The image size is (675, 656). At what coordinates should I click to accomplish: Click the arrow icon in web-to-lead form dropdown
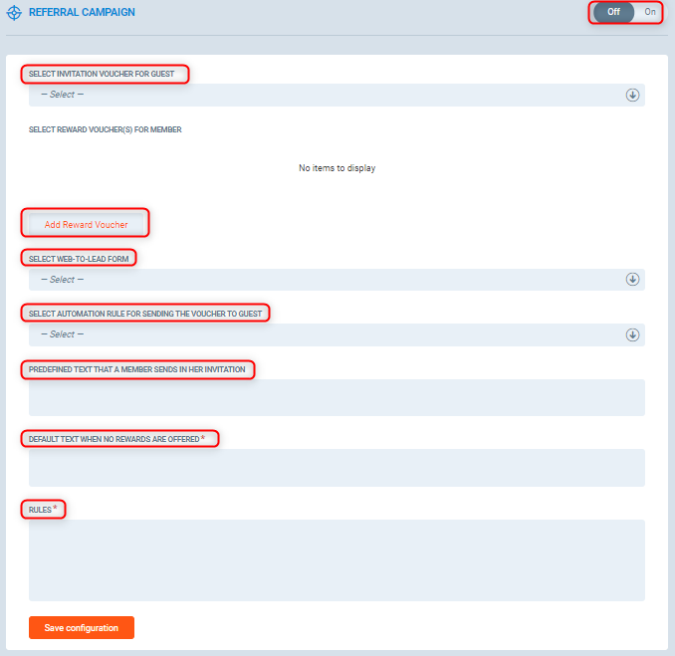[x=631, y=280]
